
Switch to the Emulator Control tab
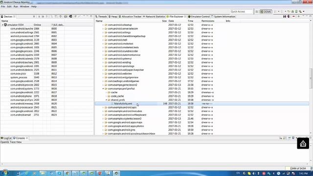(x=199, y=17)
